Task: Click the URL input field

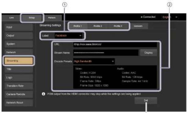Action: coord(115,44)
